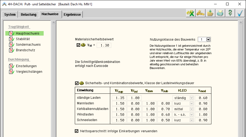Viewport: 246px width, 137px height.
Task: Expand the KLED dropdown for Kehlbalkennutzlasten
Action: [x=191, y=109]
